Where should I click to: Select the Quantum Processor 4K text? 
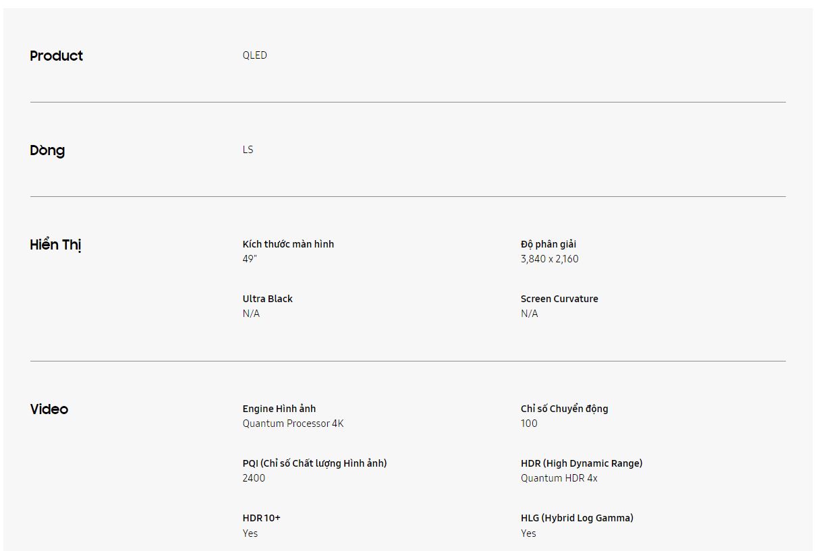pos(293,424)
